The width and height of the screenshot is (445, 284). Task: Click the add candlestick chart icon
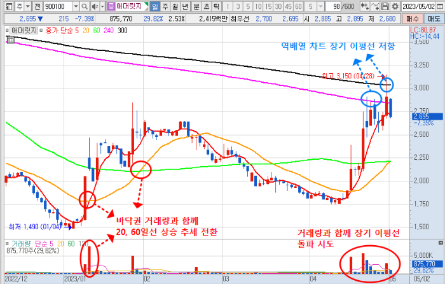tap(365, 6)
